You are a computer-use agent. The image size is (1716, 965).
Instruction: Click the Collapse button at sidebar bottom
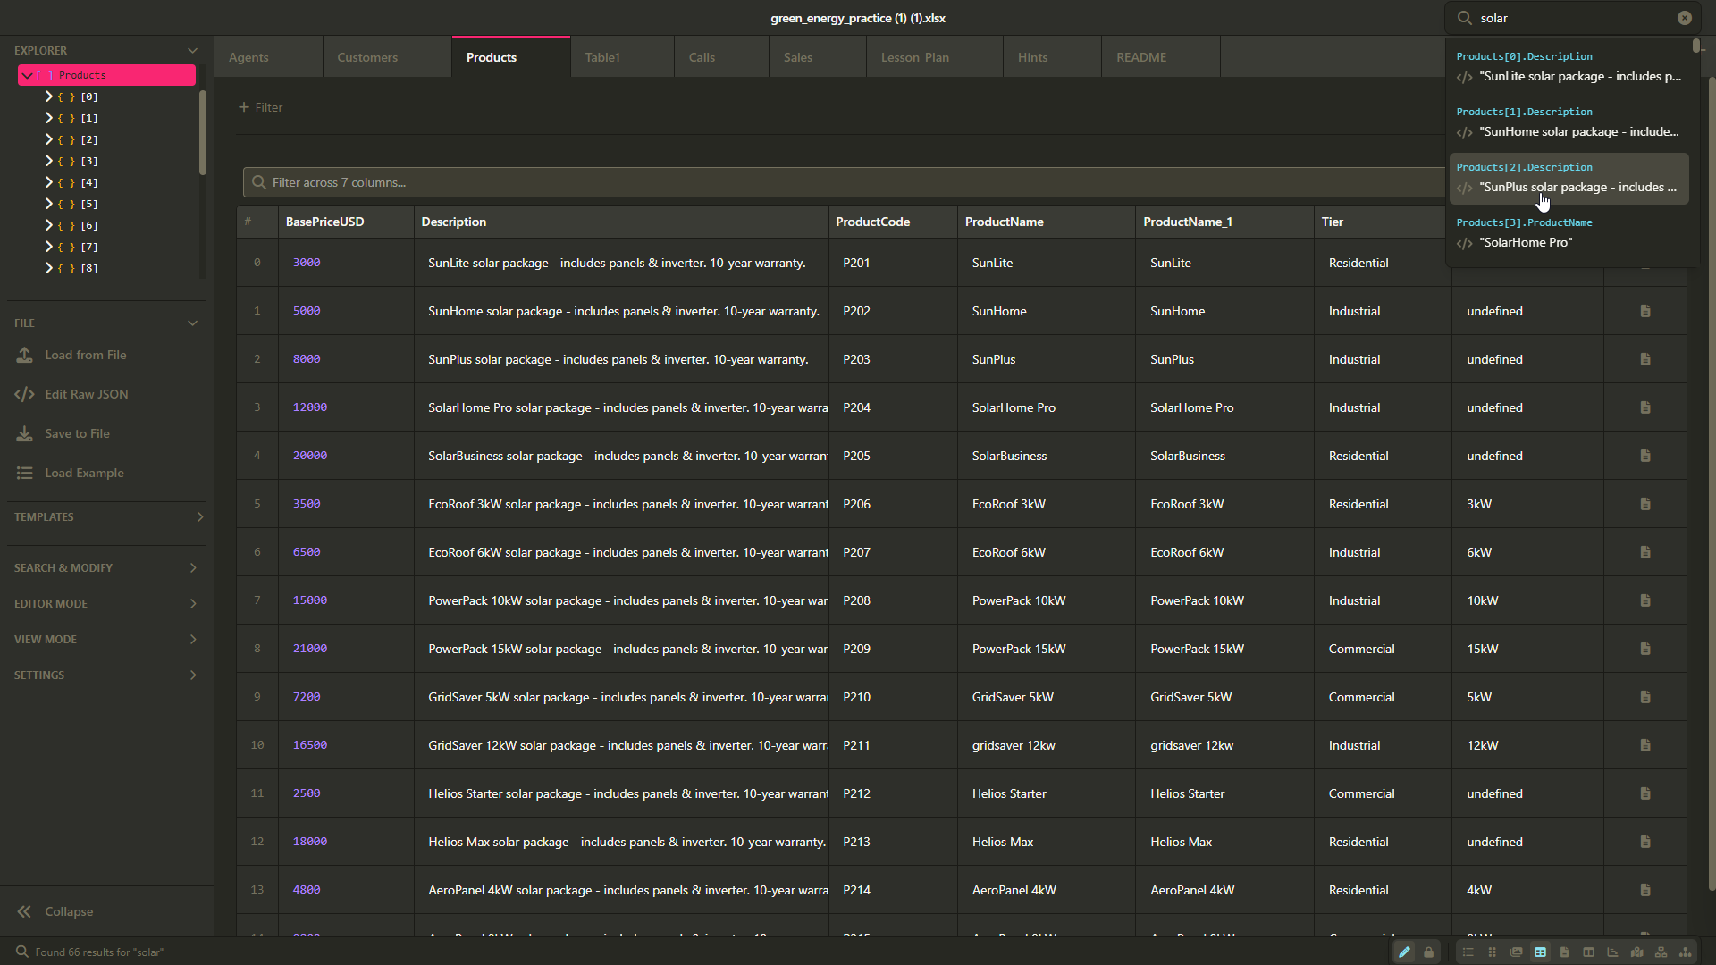pos(68,911)
